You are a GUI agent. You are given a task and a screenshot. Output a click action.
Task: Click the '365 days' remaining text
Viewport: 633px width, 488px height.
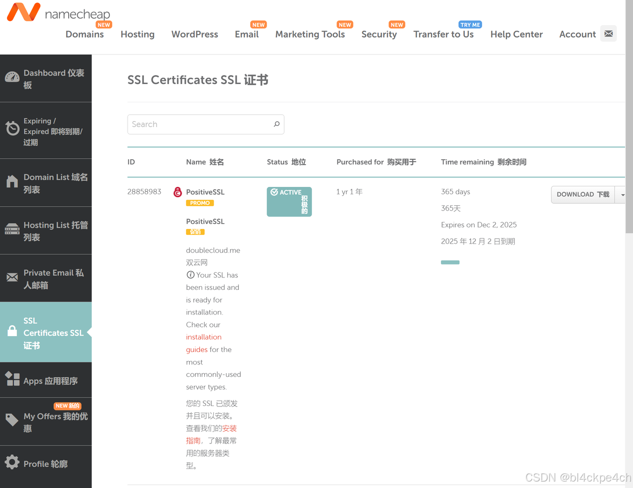[x=455, y=192]
